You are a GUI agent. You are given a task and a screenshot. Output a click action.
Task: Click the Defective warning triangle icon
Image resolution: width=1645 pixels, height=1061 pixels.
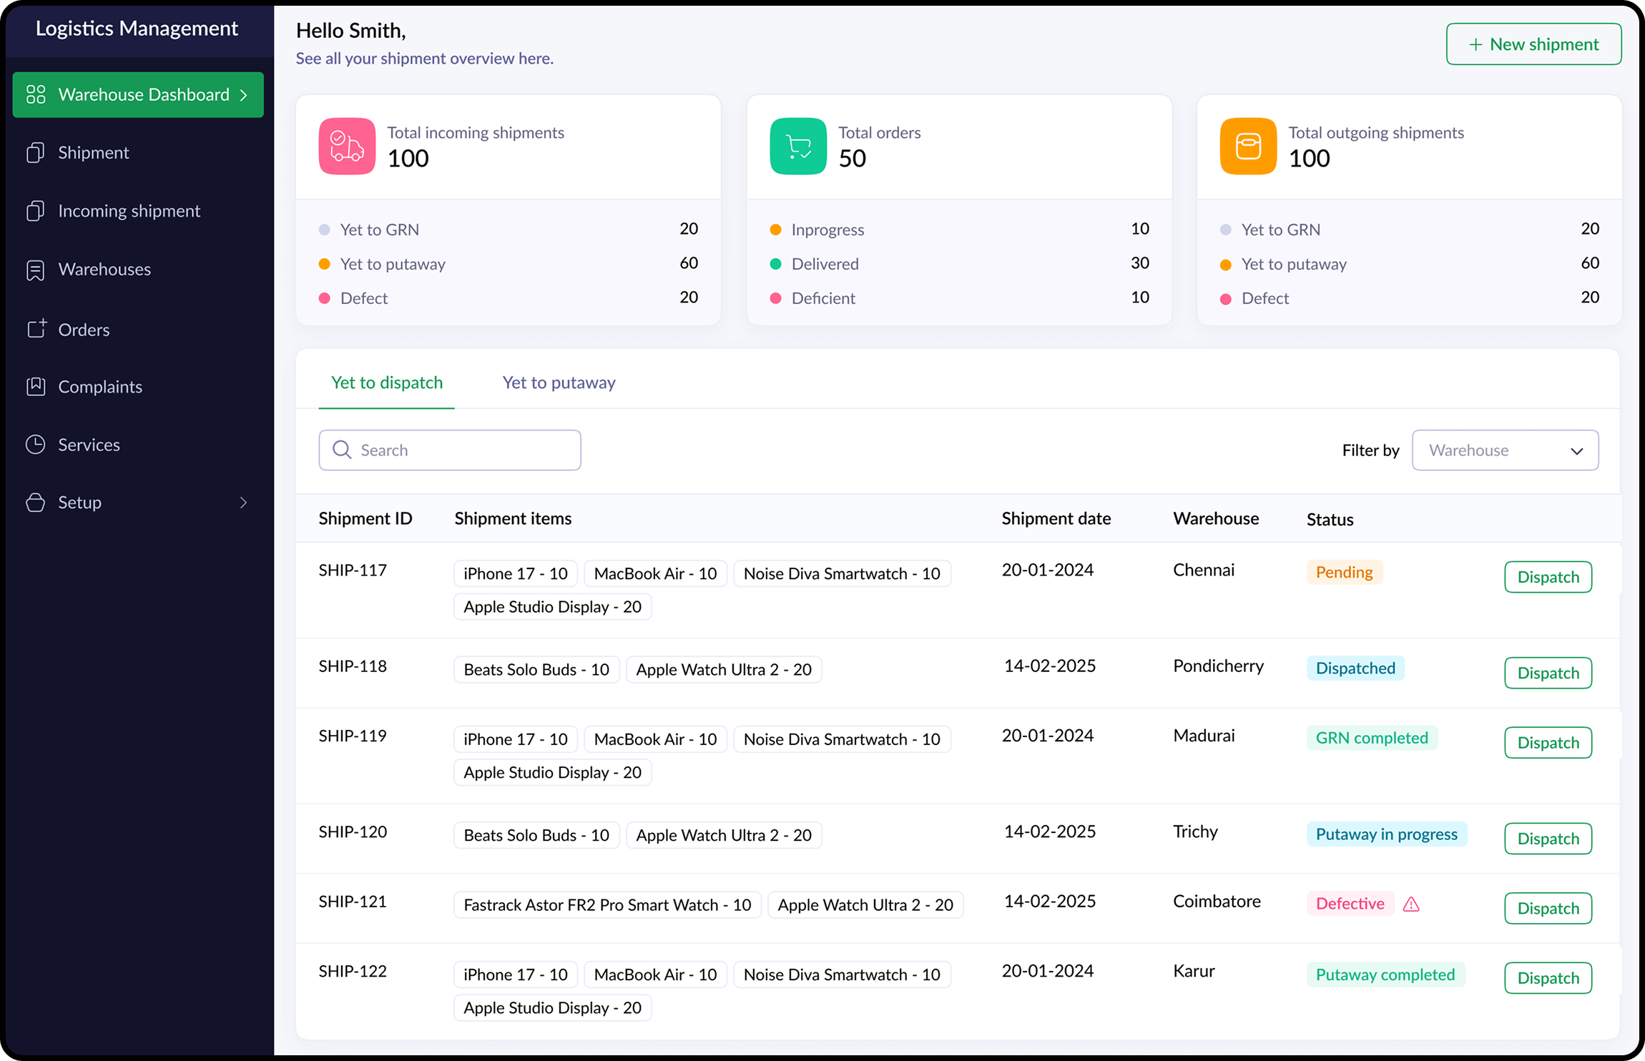pyautogui.click(x=1411, y=904)
